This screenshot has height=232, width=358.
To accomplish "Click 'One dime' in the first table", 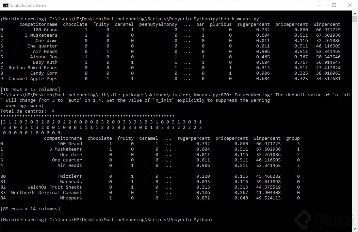I will (47, 41).
